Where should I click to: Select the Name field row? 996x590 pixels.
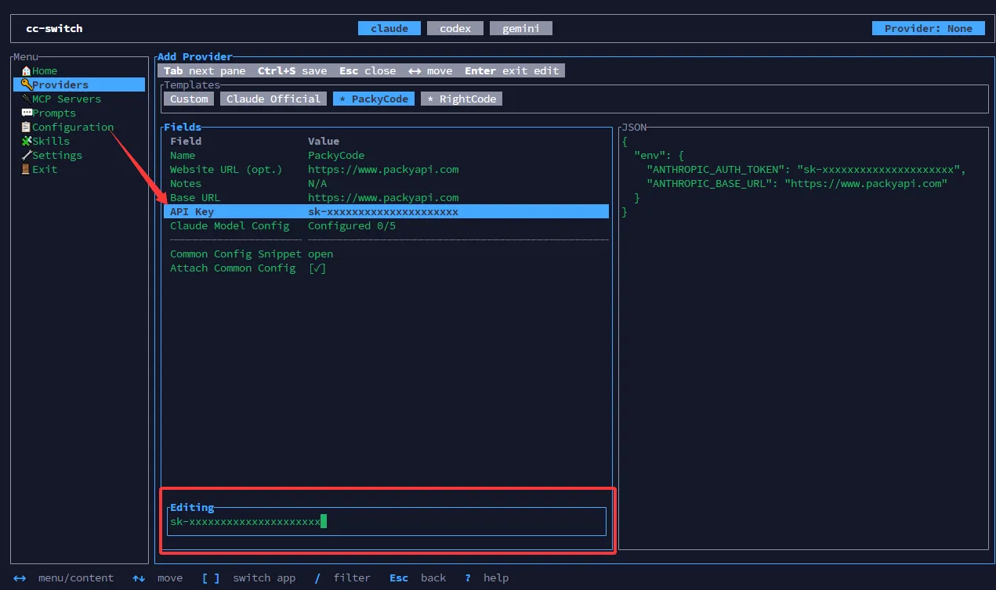tap(386, 155)
